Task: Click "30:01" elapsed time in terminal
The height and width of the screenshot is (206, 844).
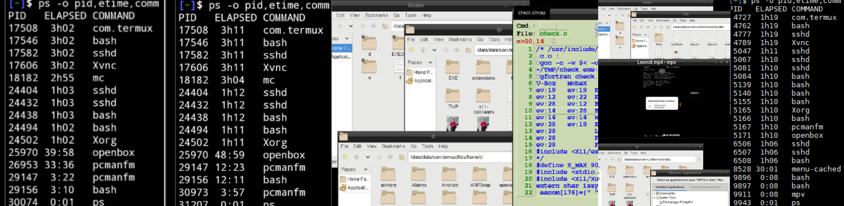Action: tap(767, 169)
